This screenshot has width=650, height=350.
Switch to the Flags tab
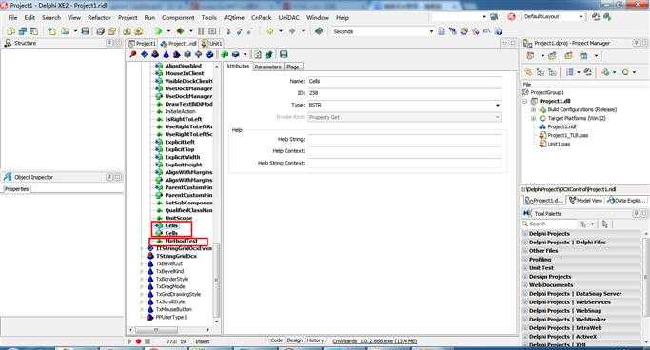(x=293, y=67)
